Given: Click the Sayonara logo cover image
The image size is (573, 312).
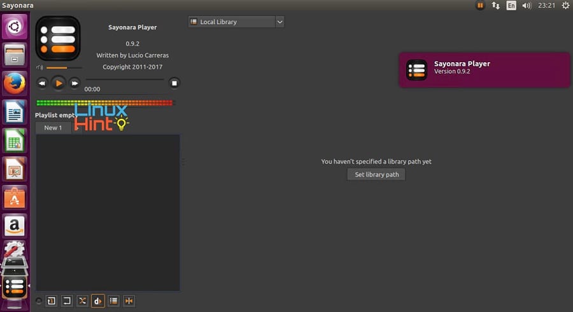Looking at the screenshot, I should point(58,39).
